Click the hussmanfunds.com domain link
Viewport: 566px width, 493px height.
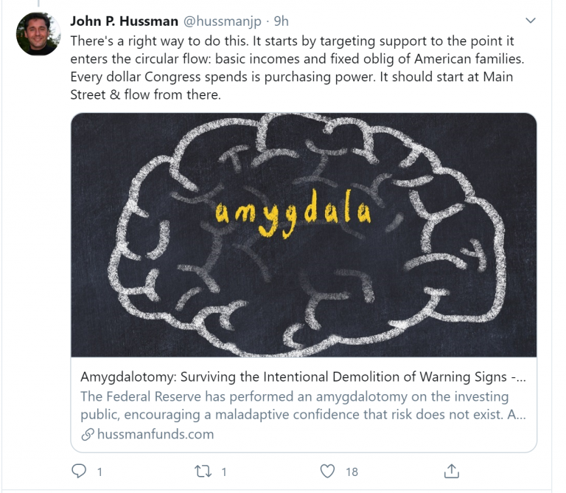click(156, 434)
